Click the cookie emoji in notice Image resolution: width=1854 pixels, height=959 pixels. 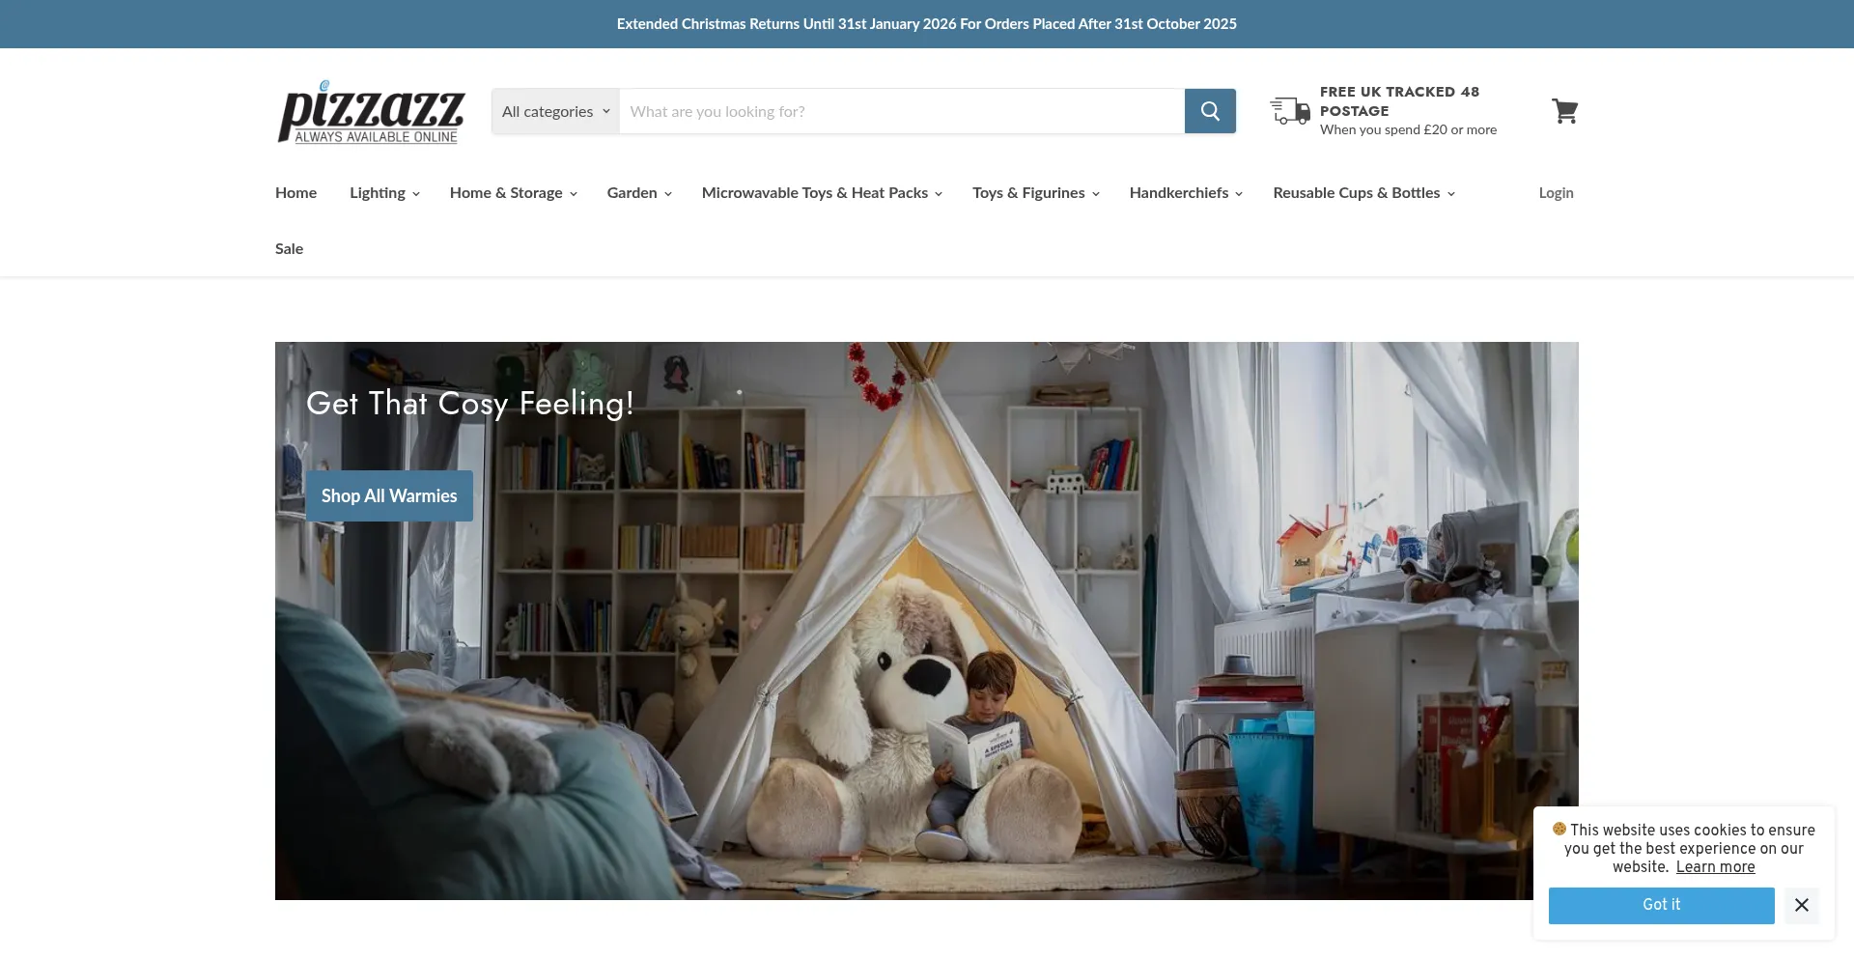(1559, 829)
